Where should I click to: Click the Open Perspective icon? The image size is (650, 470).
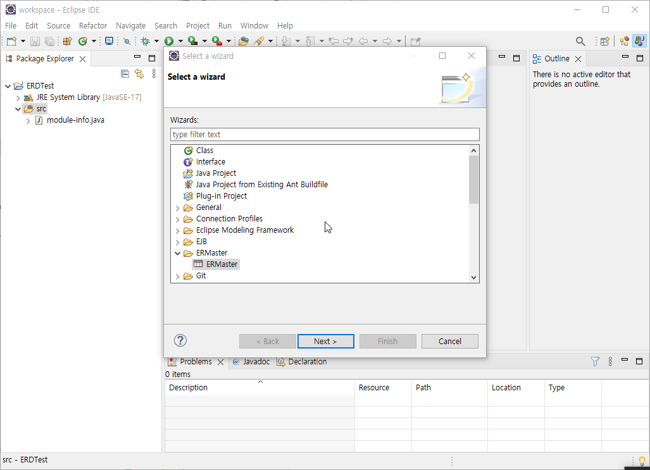tap(605, 41)
